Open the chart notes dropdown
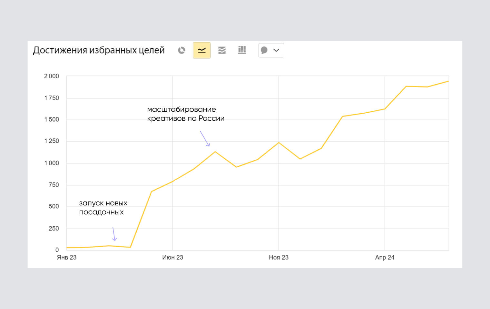Screen dimensions: 490x309 [x=271, y=50]
